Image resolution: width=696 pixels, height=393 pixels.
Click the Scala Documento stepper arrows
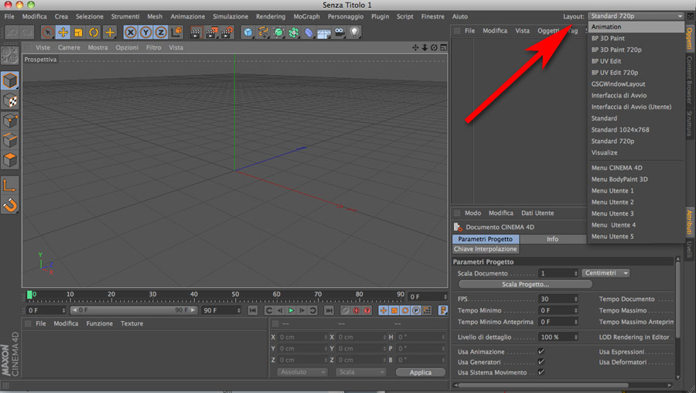(x=575, y=273)
